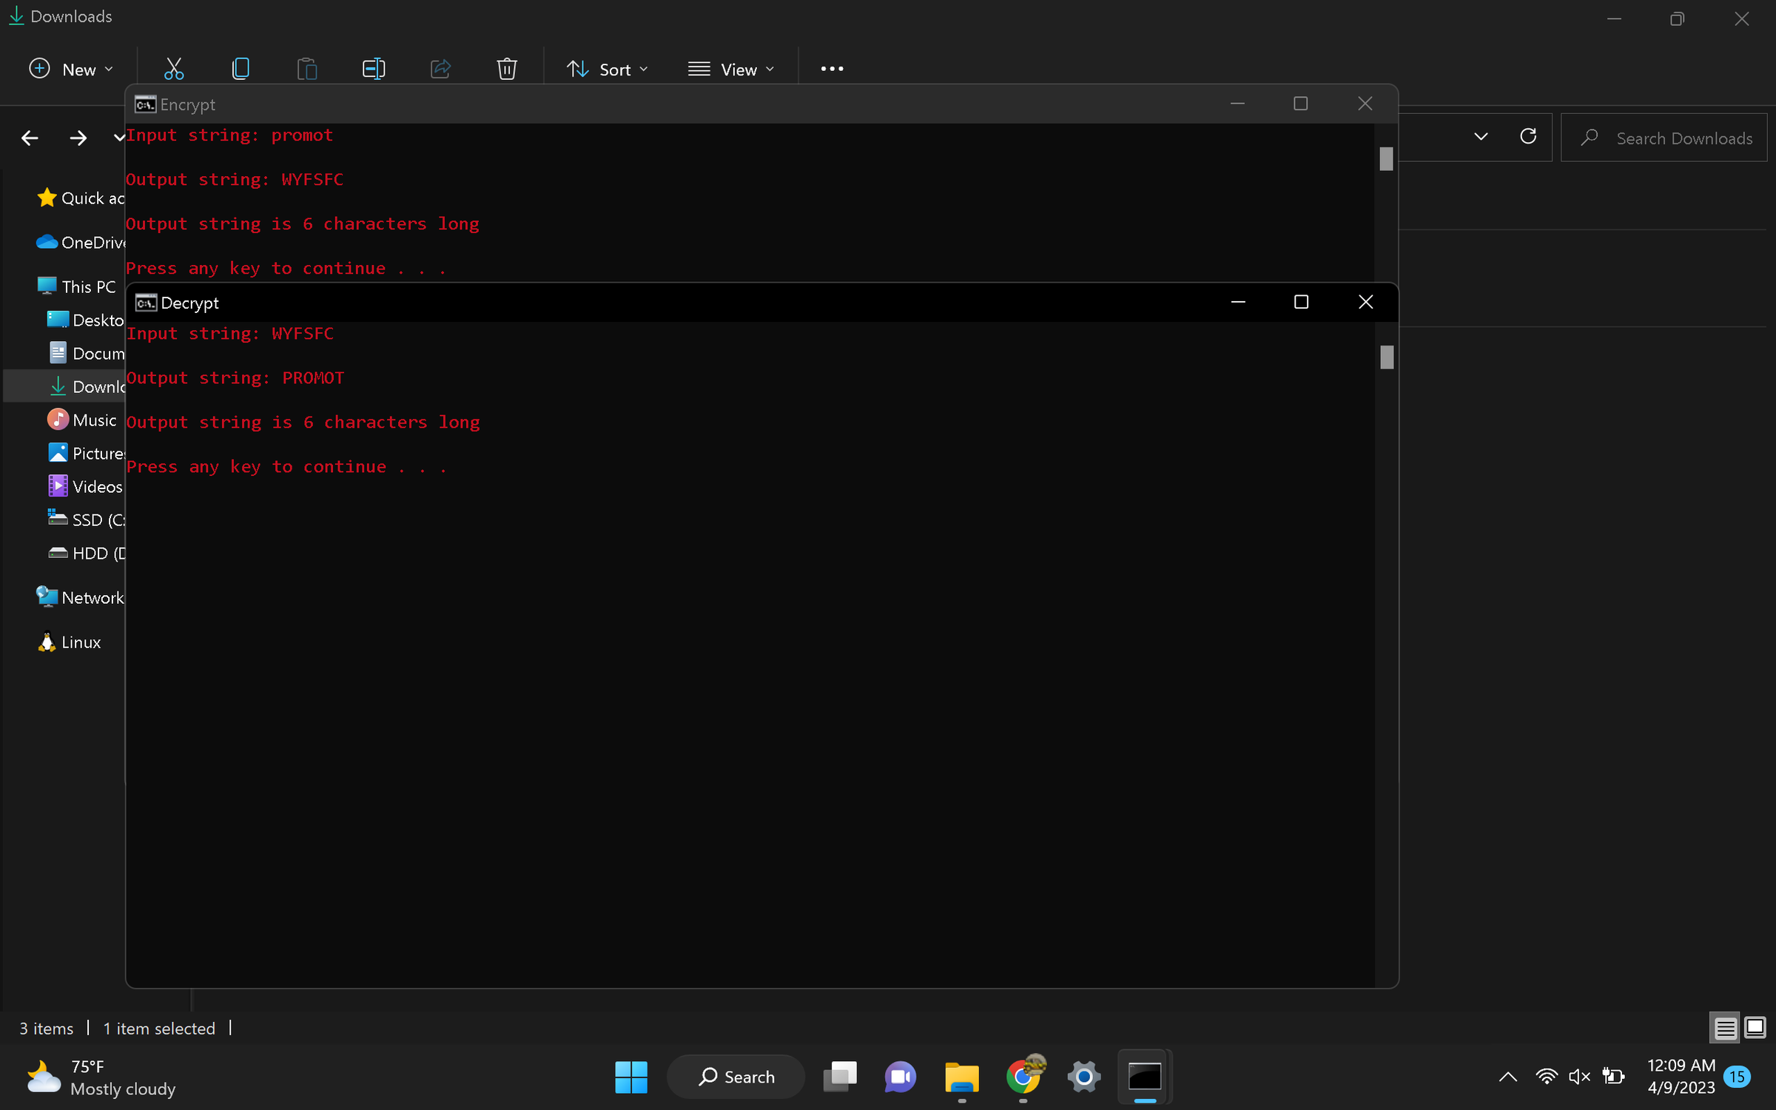Click the back navigation button
This screenshot has height=1110, width=1776.
click(30, 138)
